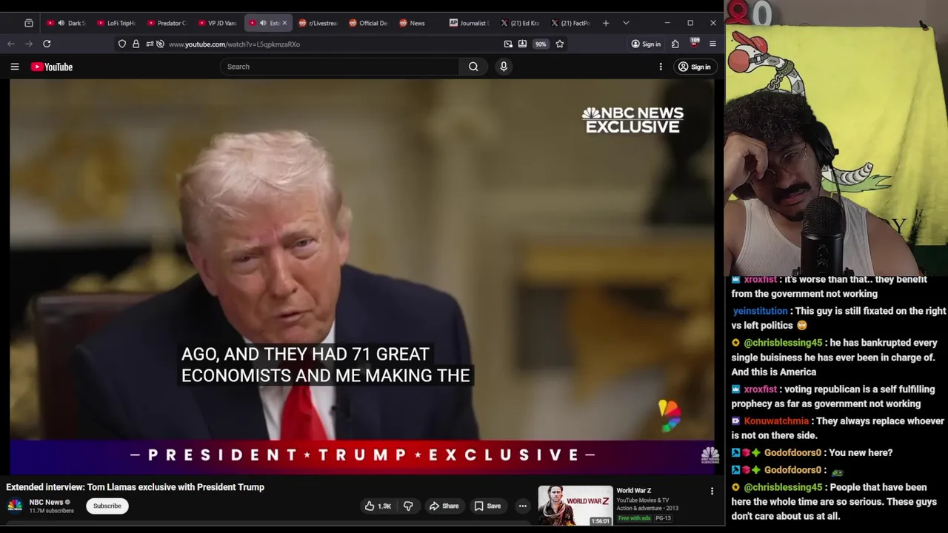Image resolution: width=948 pixels, height=533 pixels.
Task: Dislike the video with thumbs-down icon
Action: point(408,506)
